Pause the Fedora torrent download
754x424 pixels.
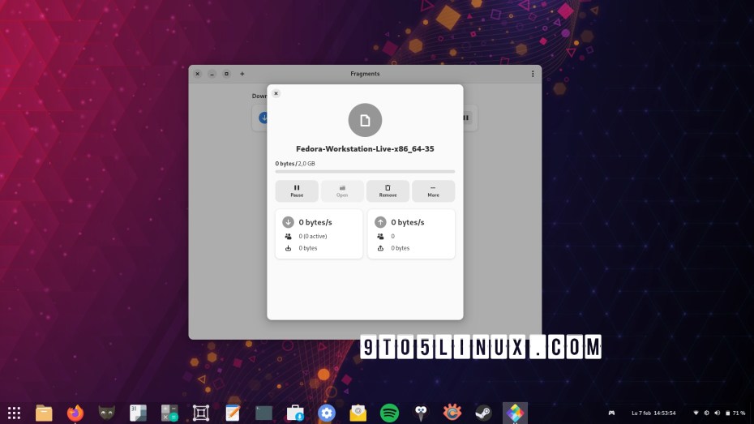point(297,191)
